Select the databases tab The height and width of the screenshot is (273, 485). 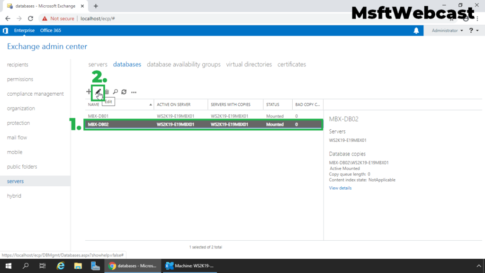(127, 64)
